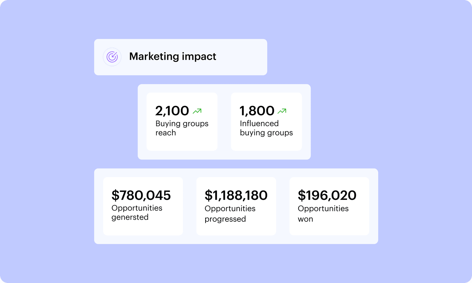Click the Influenced buying groups label
The width and height of the screenshot is (472, 283).
coord(266,128)
